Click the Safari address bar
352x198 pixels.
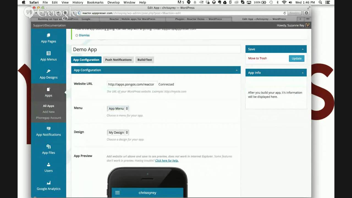pyautogui.click(x=182, y=13)
